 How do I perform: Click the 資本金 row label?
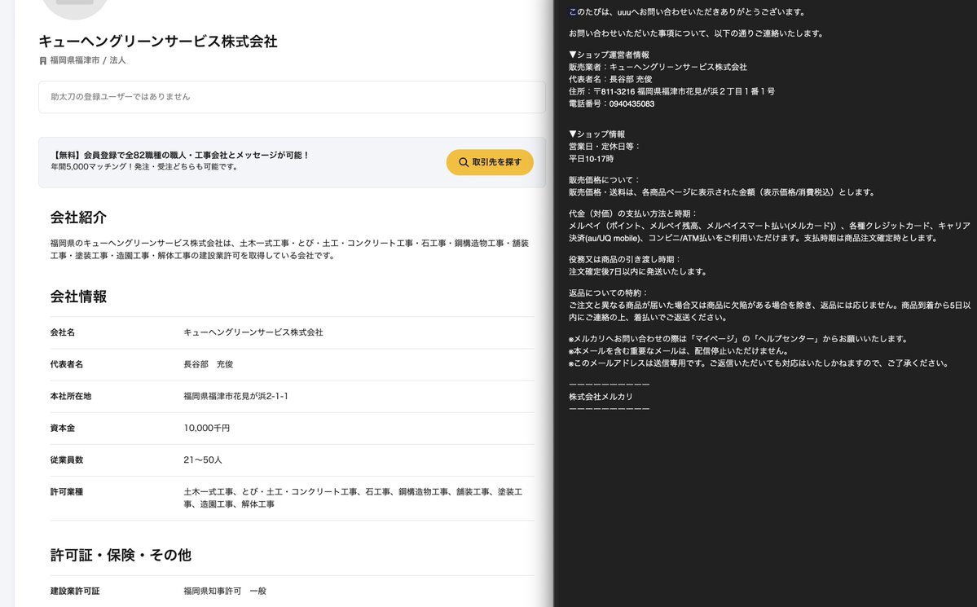point(62,428)
